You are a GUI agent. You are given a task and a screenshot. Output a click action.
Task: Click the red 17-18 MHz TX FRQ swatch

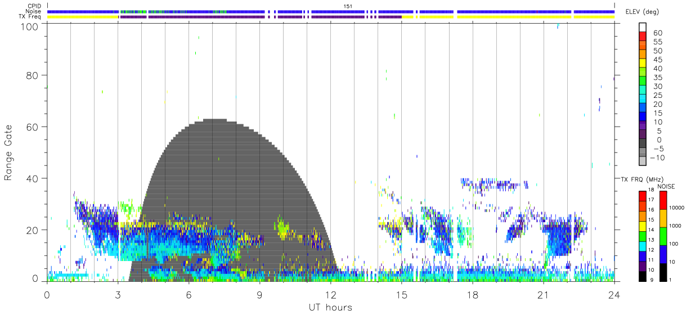643,195
